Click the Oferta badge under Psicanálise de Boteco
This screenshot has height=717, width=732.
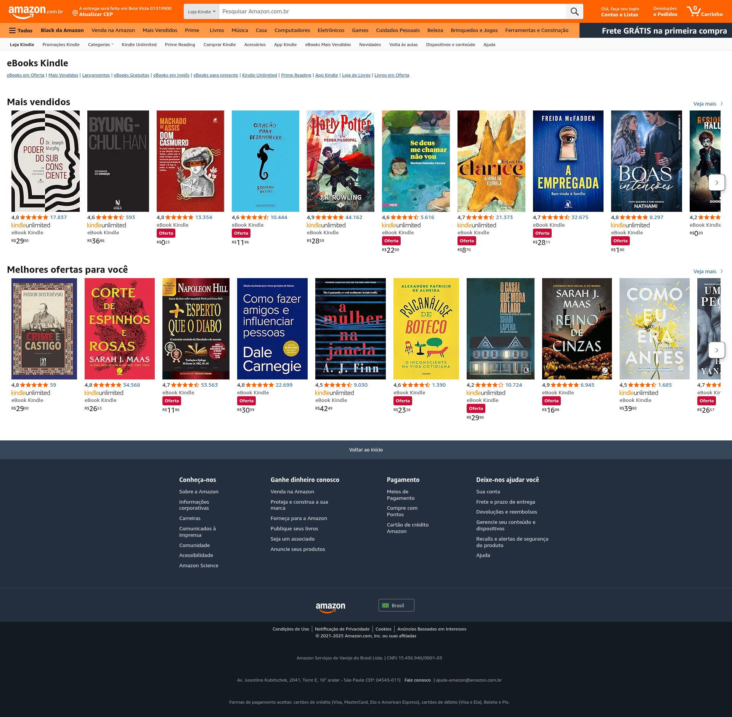403,401
